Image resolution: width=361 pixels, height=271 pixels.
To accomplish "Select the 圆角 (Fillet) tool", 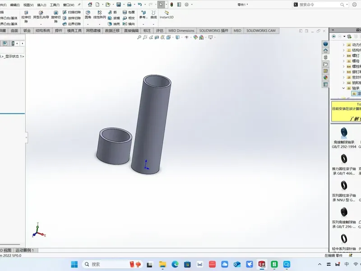I will pos(88,14).
